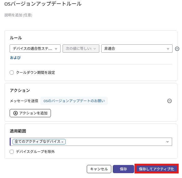The height and width of the screenshot is (178, 182).
Task: Open the 次の値に等しい operator dropdown
Action: (81, 49)
